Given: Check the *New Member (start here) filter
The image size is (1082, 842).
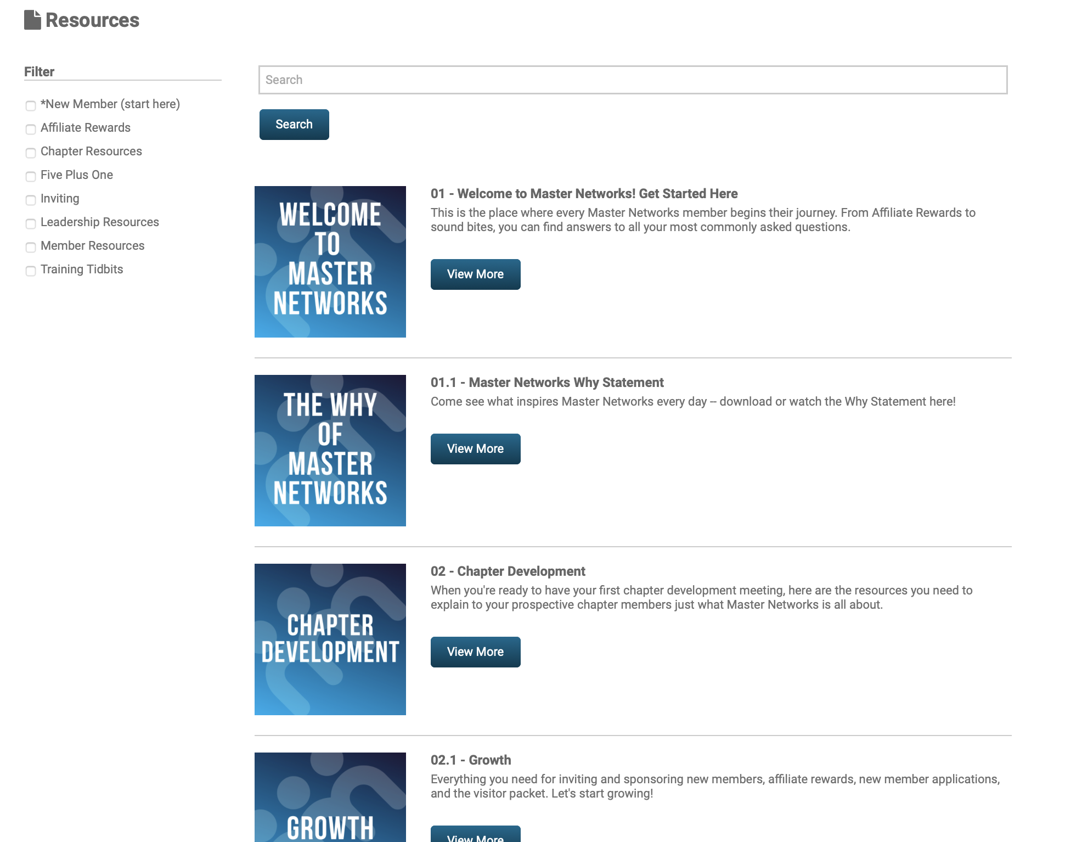Looking at the screenshot, I should [31, 105].
